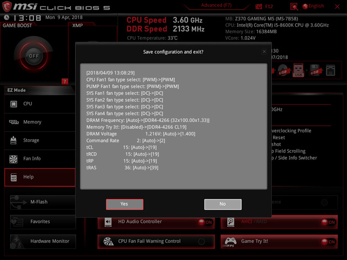Click the clock icon beside the time

pos(7,17)
